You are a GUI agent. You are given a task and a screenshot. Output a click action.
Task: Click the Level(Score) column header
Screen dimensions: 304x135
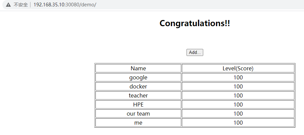coord(238,68)
